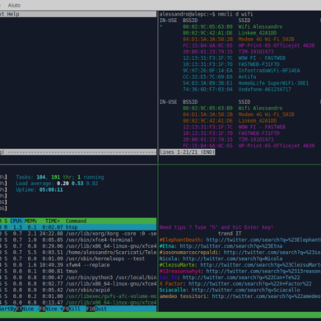321x321 pixels.
Task: Sort htop by the MEM% column header
Action: 30,221
